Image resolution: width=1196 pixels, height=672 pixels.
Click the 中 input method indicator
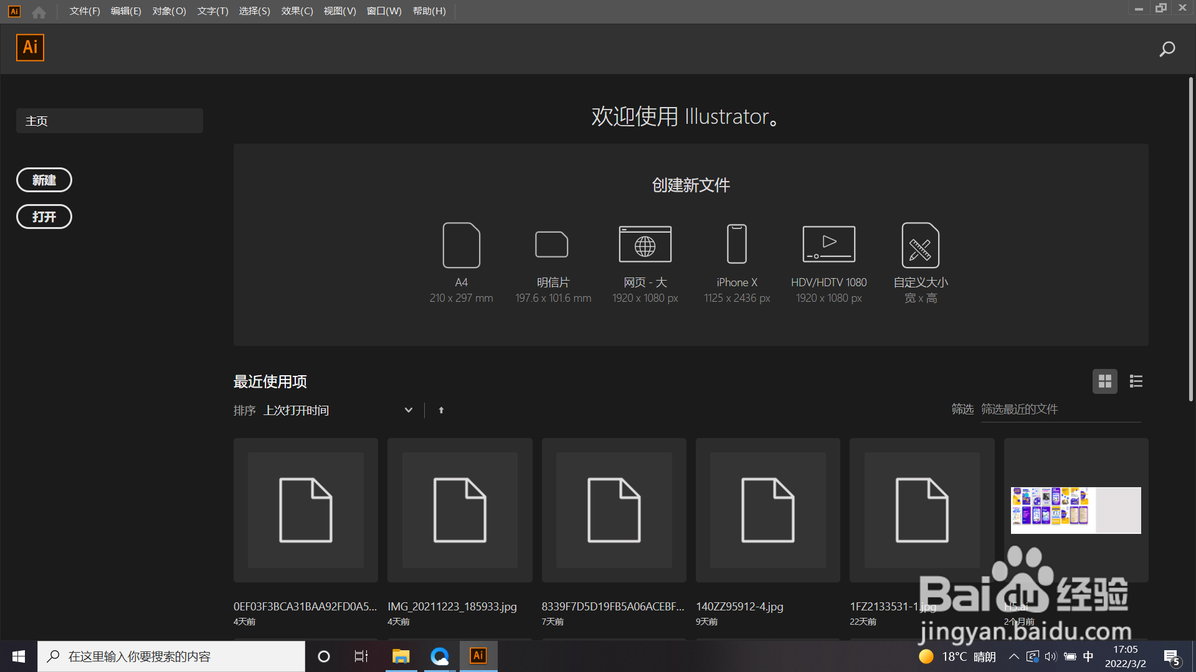pos(1088,656)
